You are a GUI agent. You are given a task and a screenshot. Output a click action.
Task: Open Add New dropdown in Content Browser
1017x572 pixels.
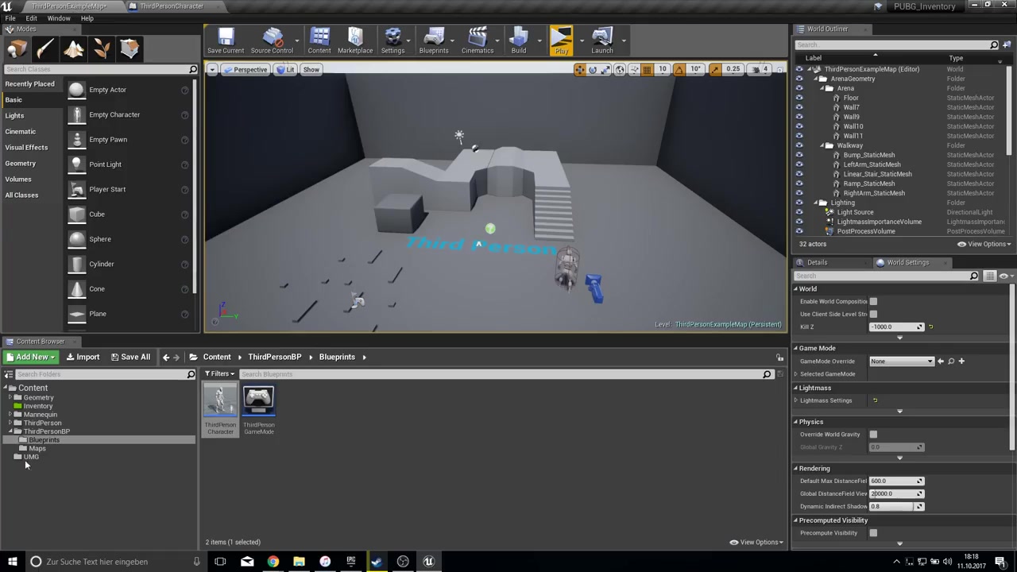[x=30, y=357]
